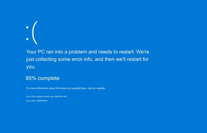Click the upper dot of the colon
This screenshot has height=133, width=207.
(x=27, y=27)
